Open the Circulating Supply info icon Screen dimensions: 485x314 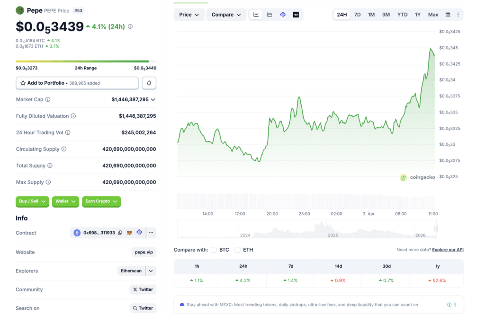point(64,149)
